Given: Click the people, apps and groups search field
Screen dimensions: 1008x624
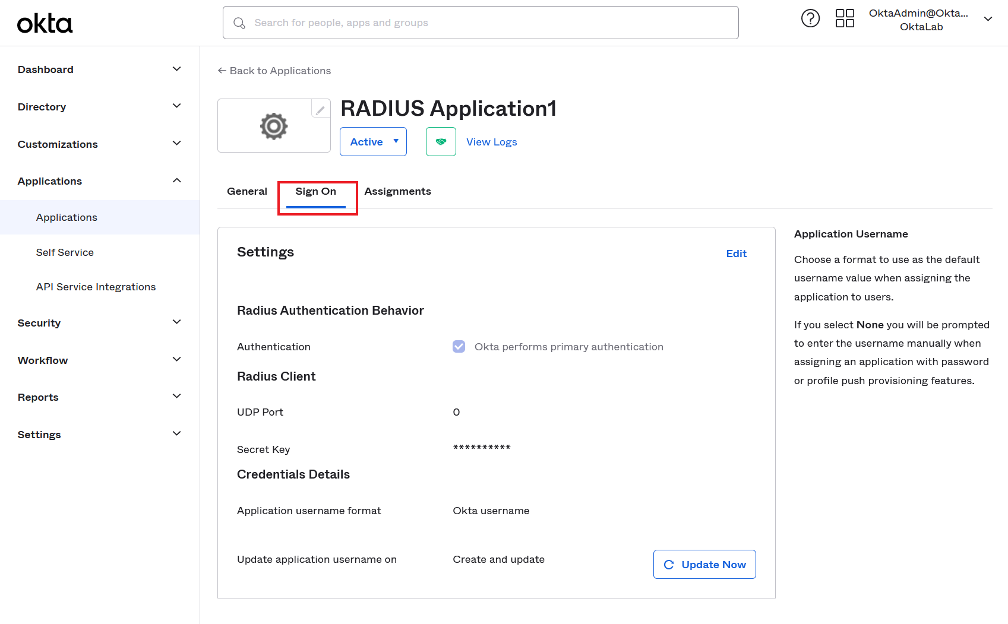Looking at the screenshot, I should [x=487, y=23].
